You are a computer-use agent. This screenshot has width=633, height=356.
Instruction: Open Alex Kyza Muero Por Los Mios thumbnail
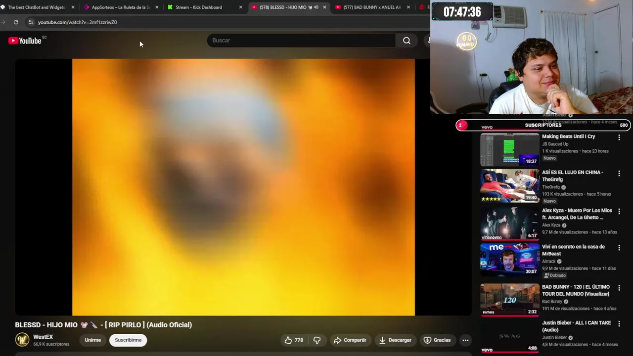pos(510,223)
